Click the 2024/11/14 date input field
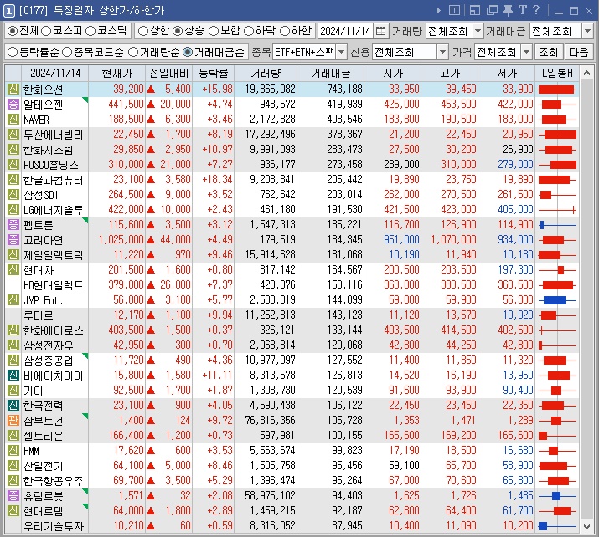599x537 pixels. [x=346, y=31]
